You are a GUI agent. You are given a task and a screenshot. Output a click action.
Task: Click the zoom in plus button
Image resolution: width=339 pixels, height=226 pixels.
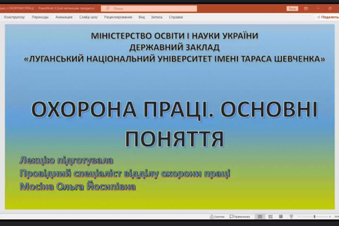click(330, 217)
